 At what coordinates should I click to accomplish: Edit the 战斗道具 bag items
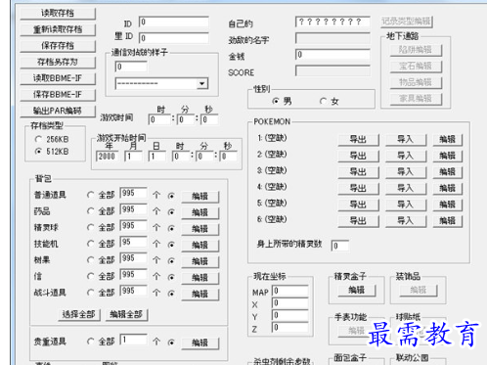pos(200,295)
